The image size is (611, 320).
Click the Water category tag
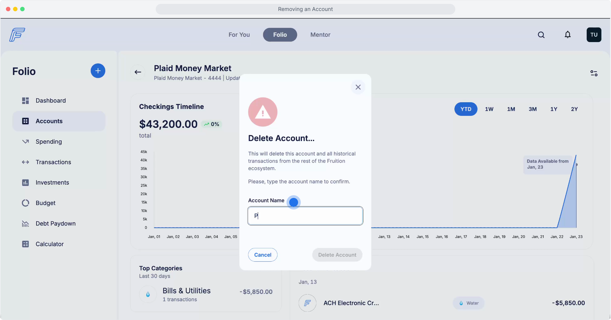469,303
